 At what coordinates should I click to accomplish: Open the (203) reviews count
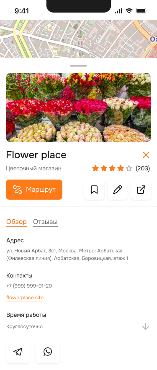143,168
